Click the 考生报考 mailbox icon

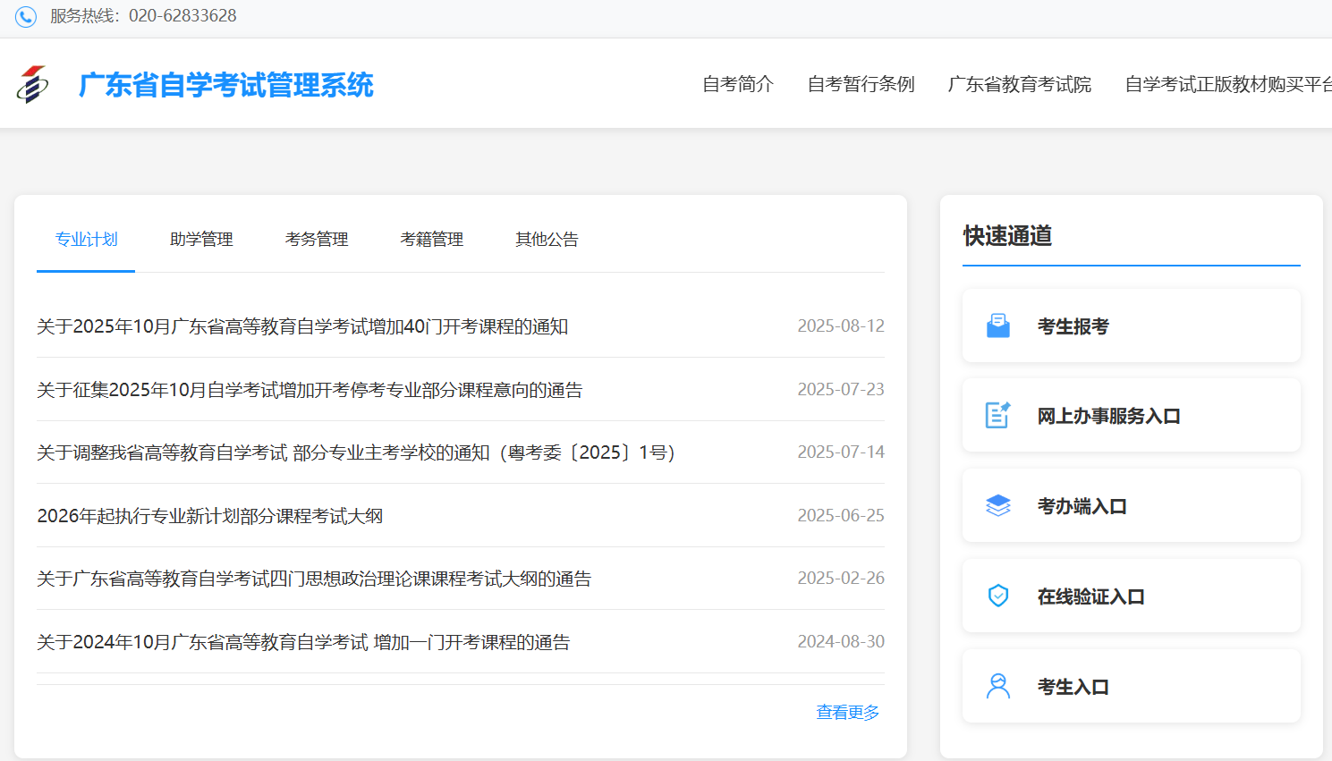[x=997, y=325]
